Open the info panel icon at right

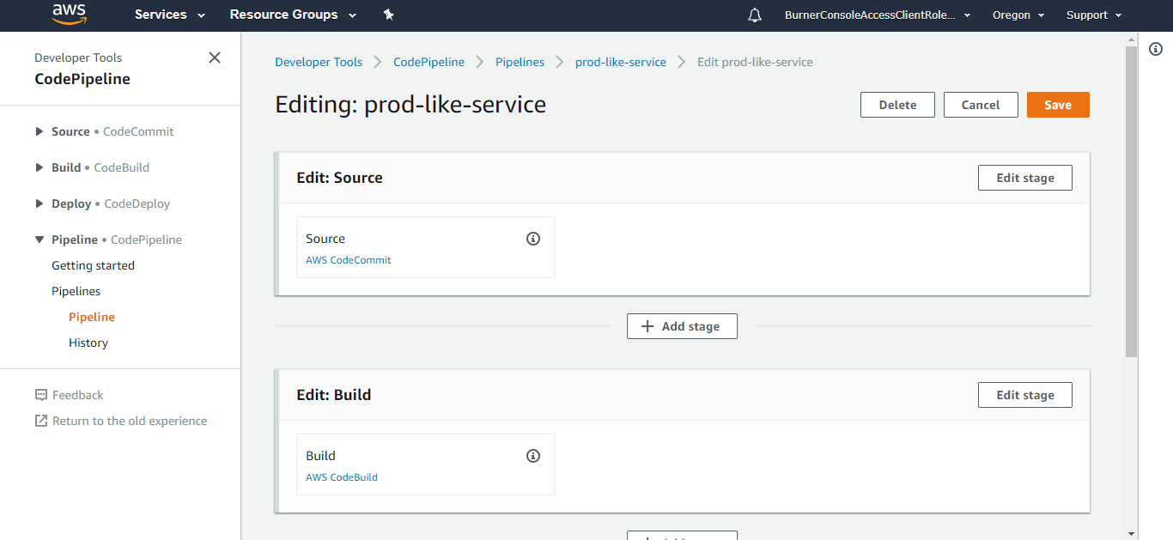(x=1156, y=49)
